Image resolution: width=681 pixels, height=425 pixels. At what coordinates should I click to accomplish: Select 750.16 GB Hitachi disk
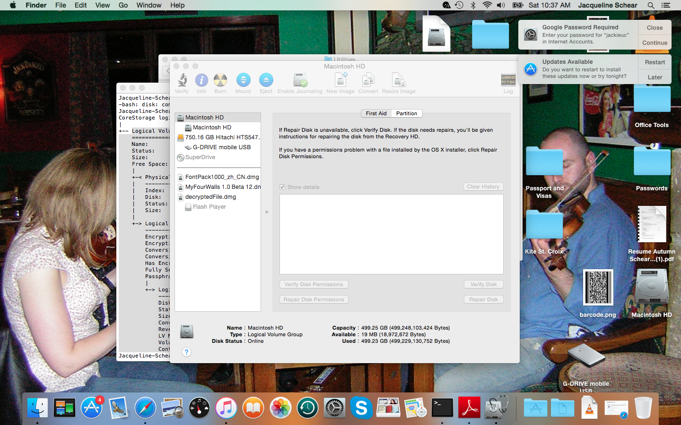[218, 137]
